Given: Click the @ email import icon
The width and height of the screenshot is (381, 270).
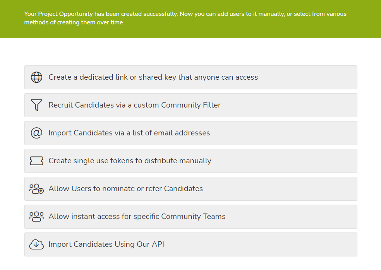Looking at the screenshot, I should coord(36,133).
